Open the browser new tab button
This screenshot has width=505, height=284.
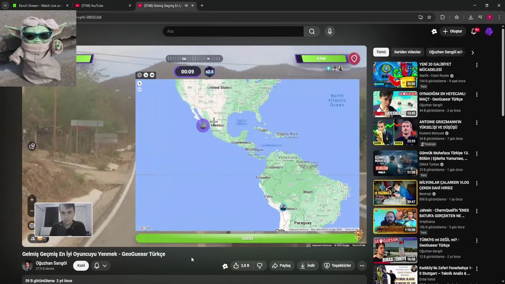click(x=202, y=6)
